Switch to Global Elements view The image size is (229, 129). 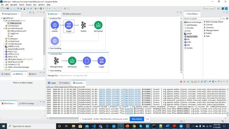[65, 76]
